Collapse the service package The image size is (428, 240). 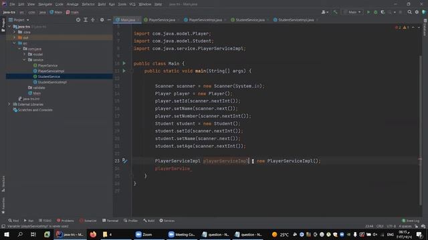24,59
